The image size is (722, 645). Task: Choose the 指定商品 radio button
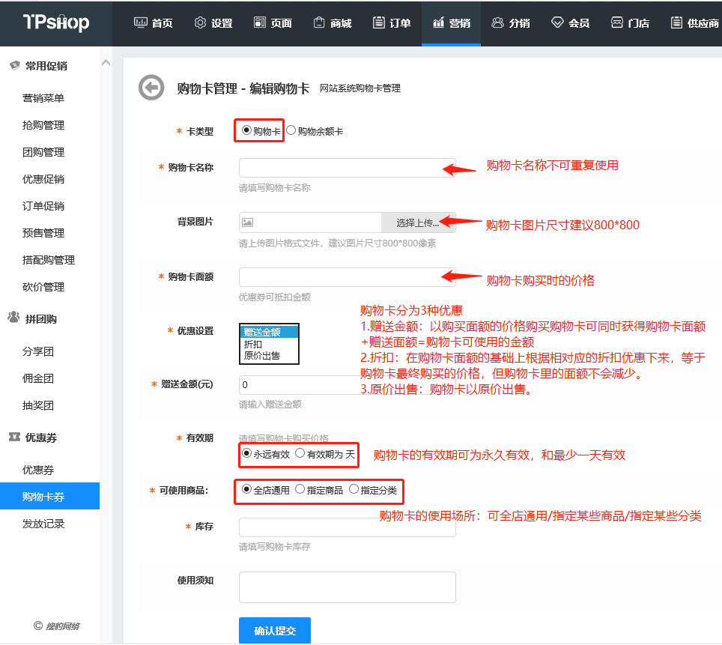coord(300,489)
